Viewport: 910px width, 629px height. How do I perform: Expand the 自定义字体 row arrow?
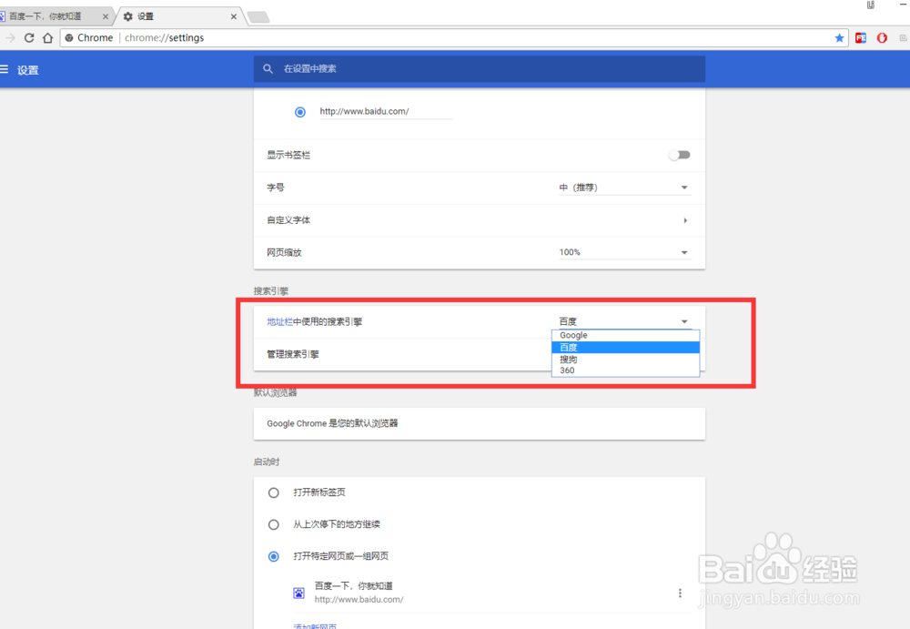685,220
